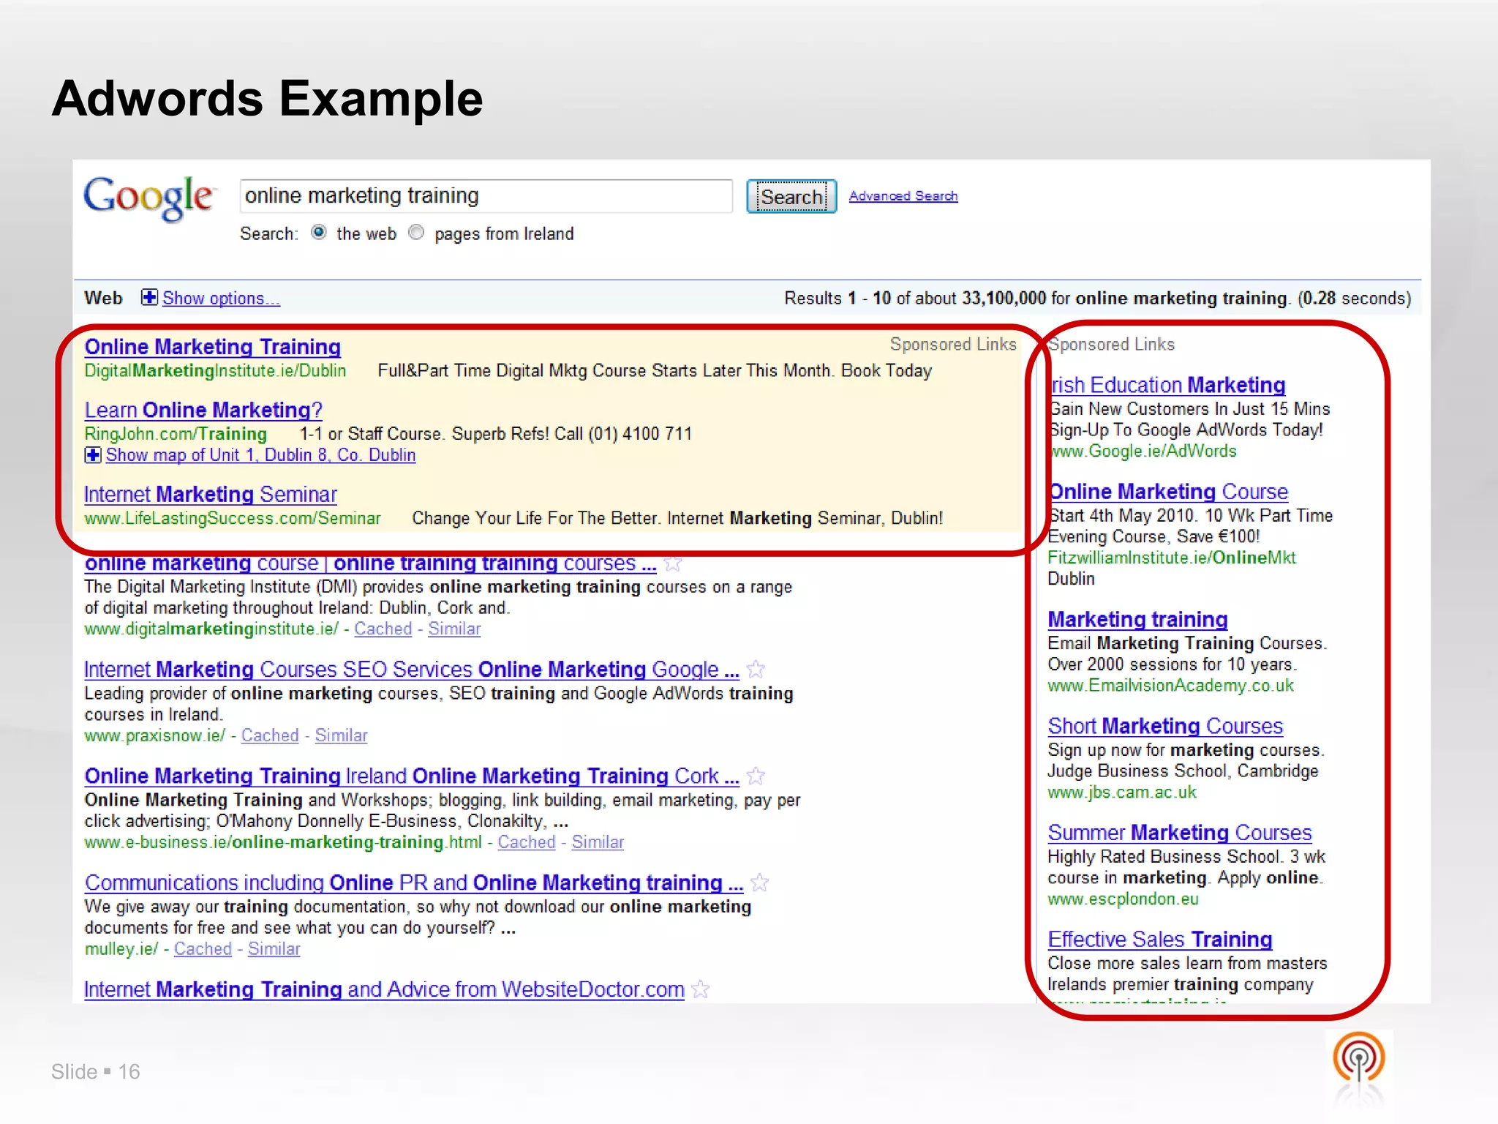This screenshot has height=1124, width=1498.
Task: Open 'Irish Education Marketing' sidebar ad
Action: pyautogui.click(x=1167, y=385)
